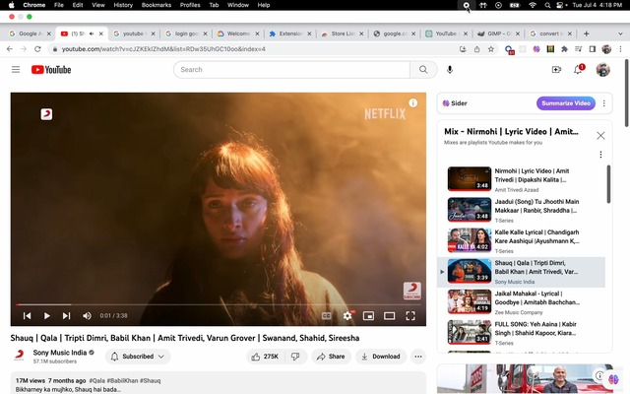Click the floating Sider brain icon
The width and height of the screenshot is (630, 394).
(x=613, y=378)
